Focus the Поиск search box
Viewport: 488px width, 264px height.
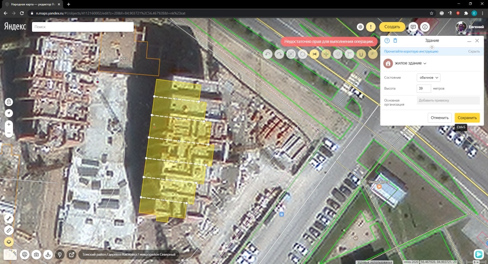83,27
